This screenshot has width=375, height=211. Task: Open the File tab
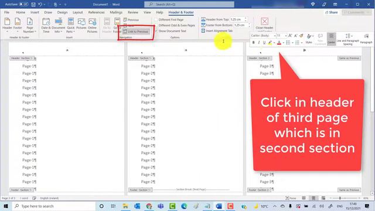6,12
